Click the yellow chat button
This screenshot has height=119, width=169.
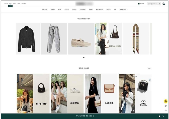coord(166,101)
